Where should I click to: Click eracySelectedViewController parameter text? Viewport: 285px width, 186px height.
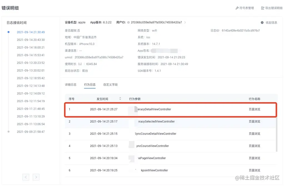[x=156, y=122]
